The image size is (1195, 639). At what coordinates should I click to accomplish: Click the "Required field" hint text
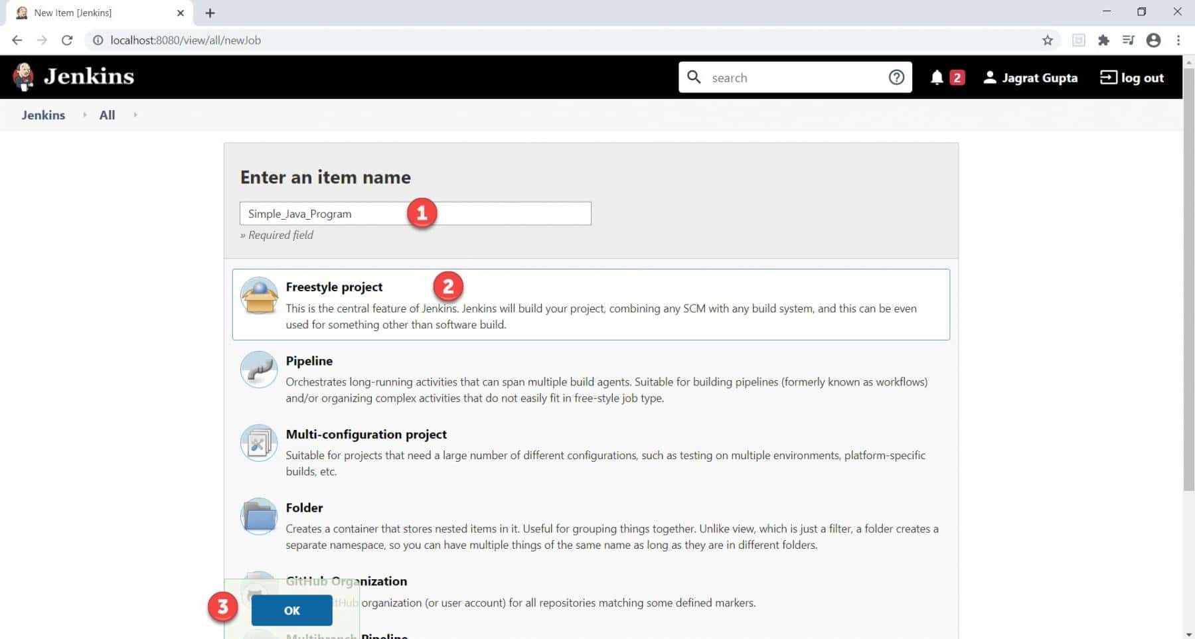(x=276, y=235)
